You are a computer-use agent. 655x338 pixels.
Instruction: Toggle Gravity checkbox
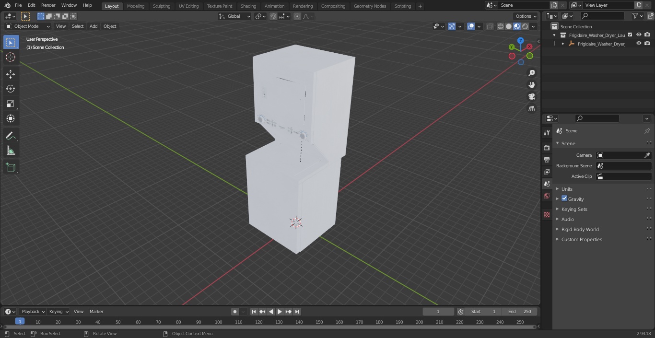click(x=564, y=198)
